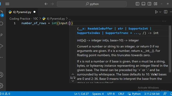
Task: Change the 'CRLF' end-of-line sequence
Action: [x=121, y=94]
